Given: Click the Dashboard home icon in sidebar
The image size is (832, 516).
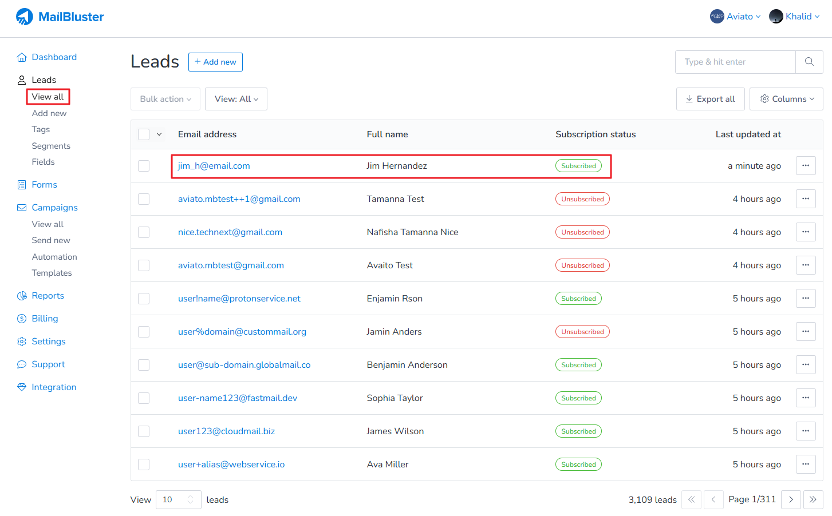Looking at the screenshot, I should pyautogui.click(x=22, y=57).
